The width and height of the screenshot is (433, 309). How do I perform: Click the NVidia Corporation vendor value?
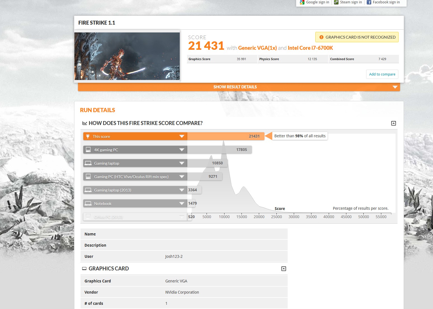click(x=182, y=292)
